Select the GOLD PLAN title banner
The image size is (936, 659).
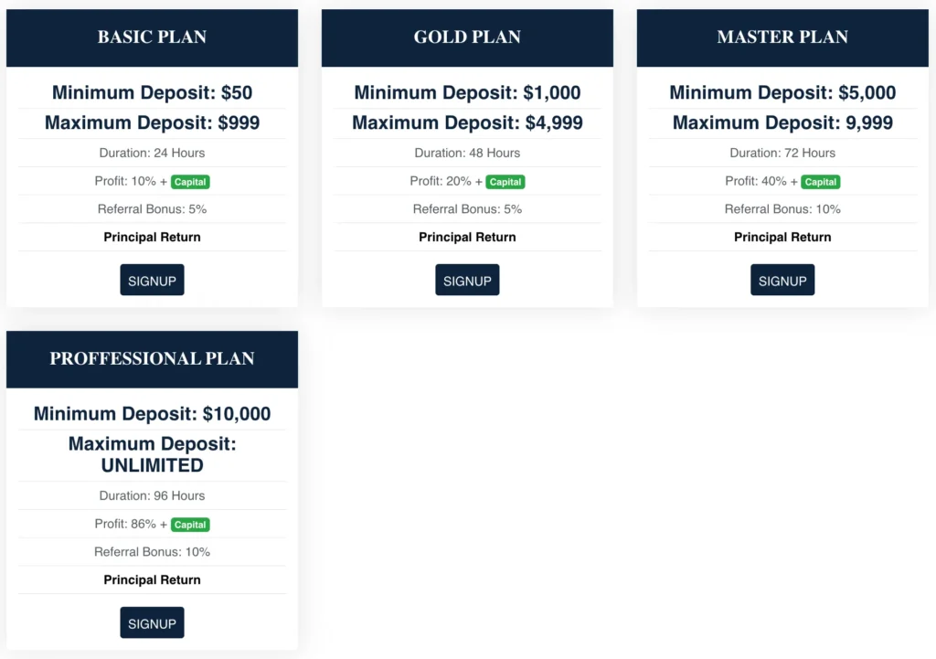click(467, 37)
